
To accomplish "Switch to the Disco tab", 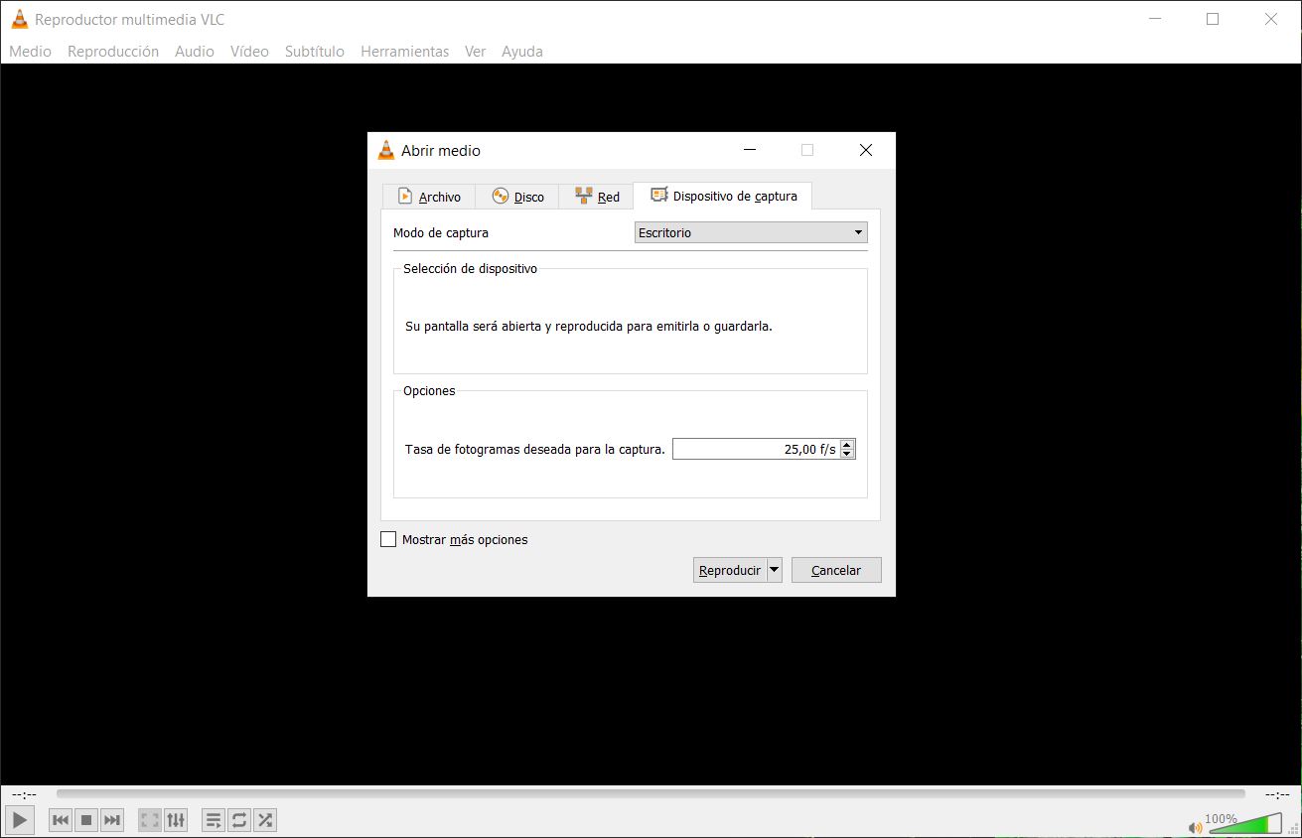I will point(517,197).
